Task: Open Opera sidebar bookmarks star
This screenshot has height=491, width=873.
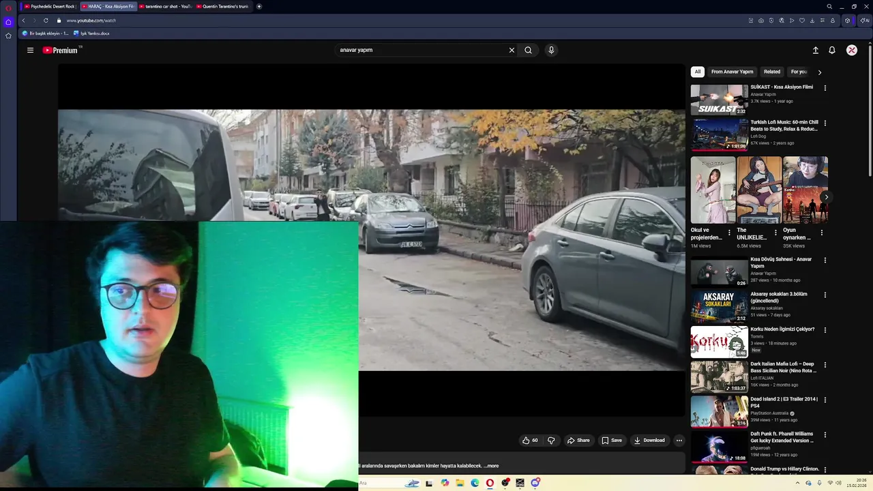Action: (x=8, y=35)
